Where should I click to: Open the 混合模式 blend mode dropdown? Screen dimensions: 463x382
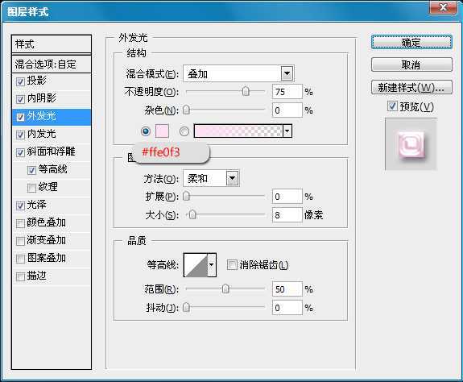tap(287, 73)
